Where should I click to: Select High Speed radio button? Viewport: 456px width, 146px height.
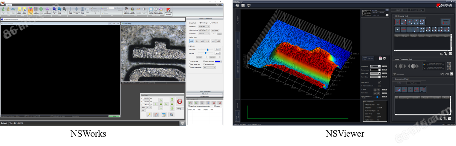point(211,23)
